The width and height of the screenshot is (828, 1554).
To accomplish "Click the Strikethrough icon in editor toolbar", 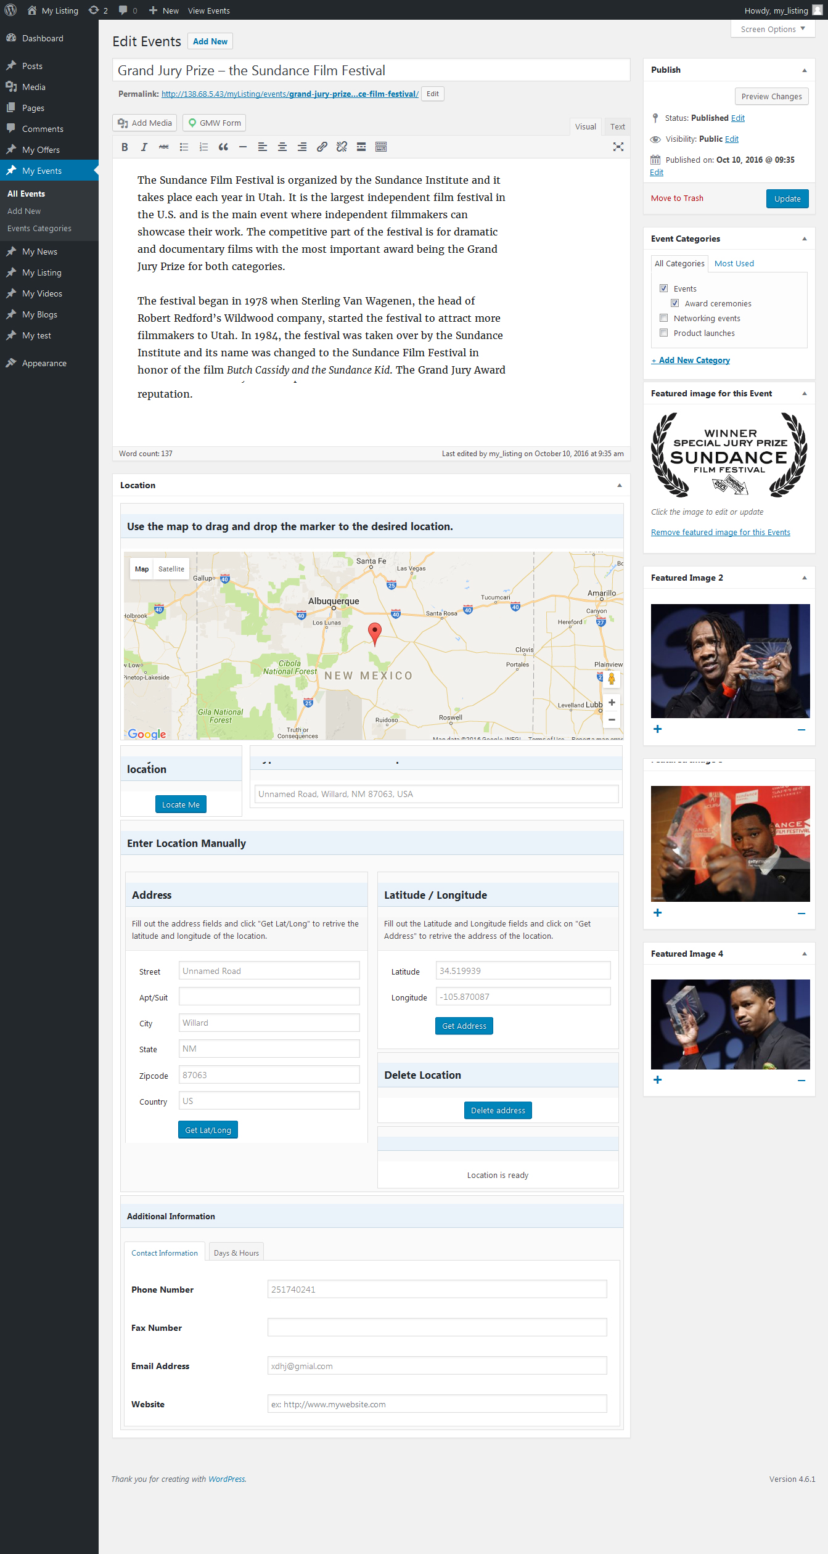I will click(164, 147).
